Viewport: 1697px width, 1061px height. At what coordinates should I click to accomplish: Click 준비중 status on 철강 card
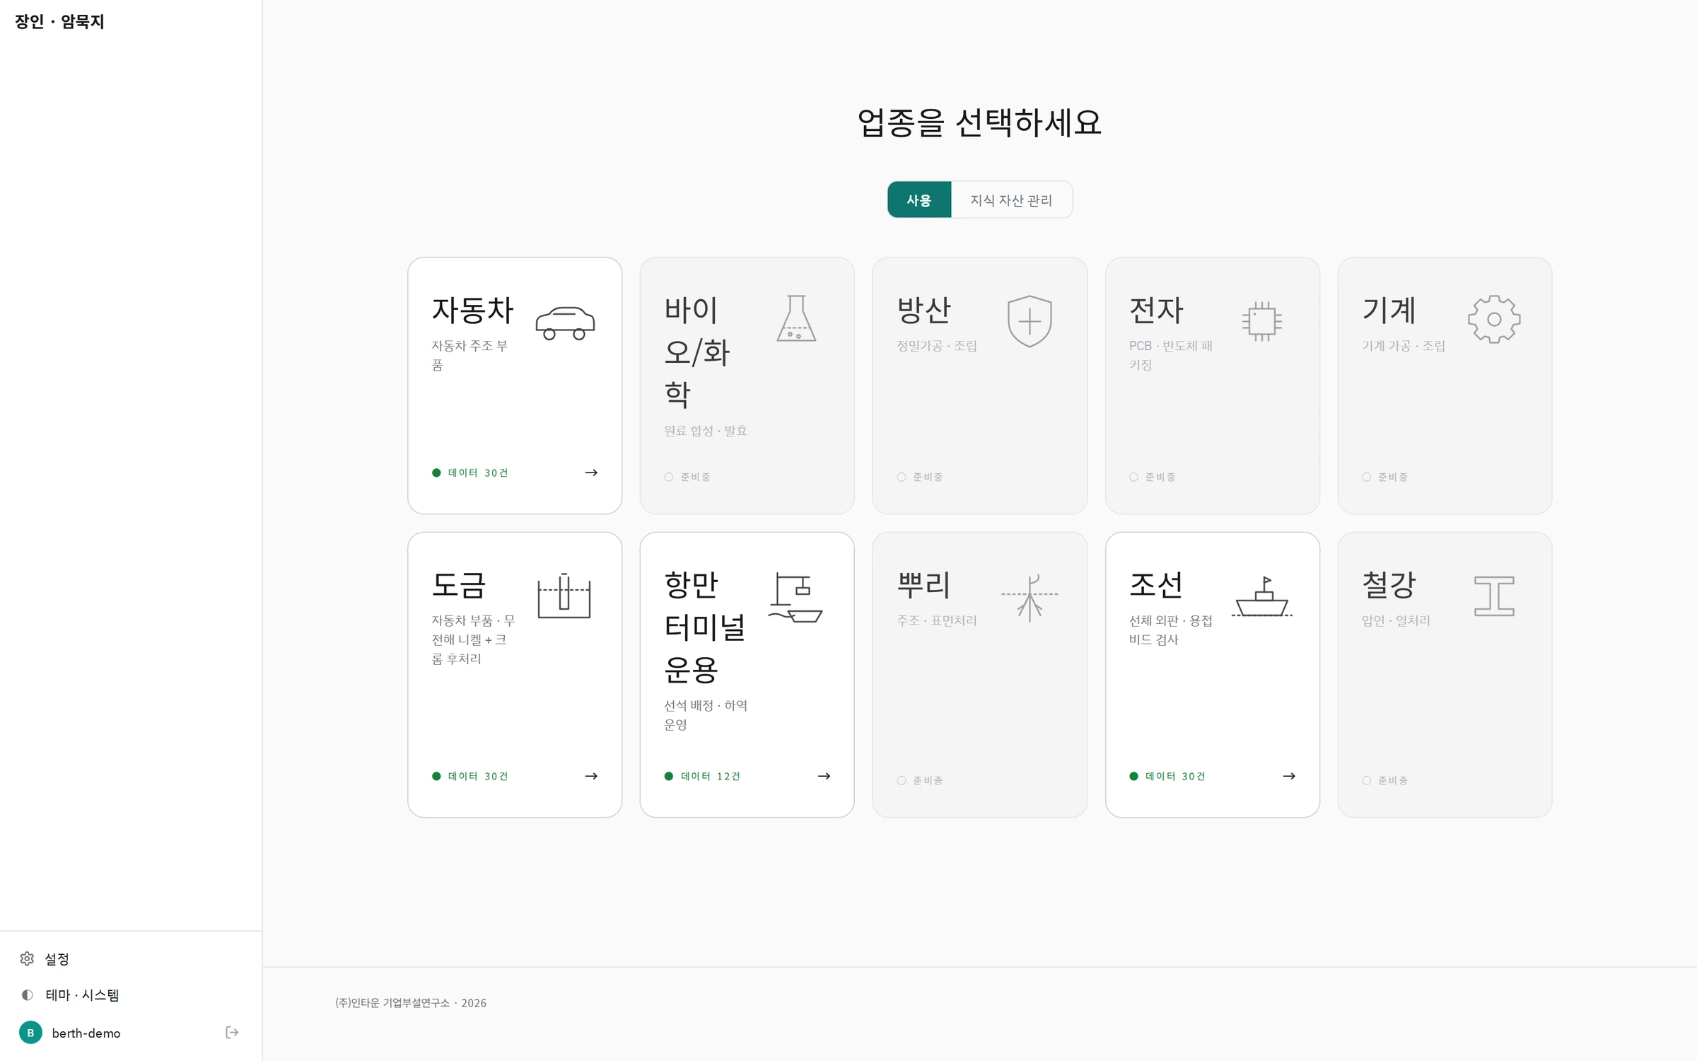coord(1385,780)
